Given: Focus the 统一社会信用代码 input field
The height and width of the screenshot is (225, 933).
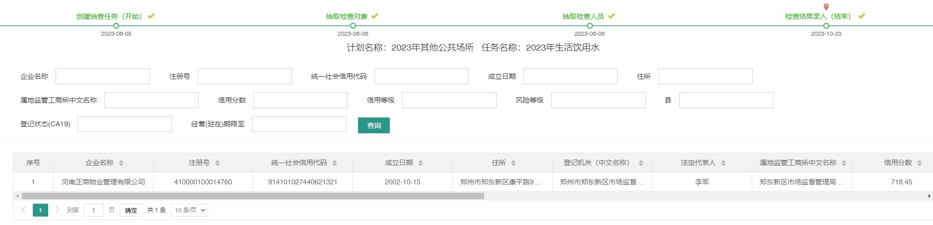Looking at the screenshot, I should point(422,76).
